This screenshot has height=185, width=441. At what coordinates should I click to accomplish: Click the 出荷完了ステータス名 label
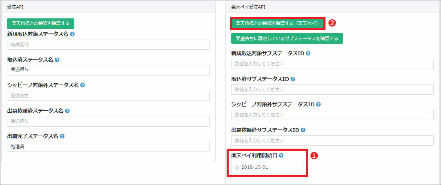click(33, 136)
